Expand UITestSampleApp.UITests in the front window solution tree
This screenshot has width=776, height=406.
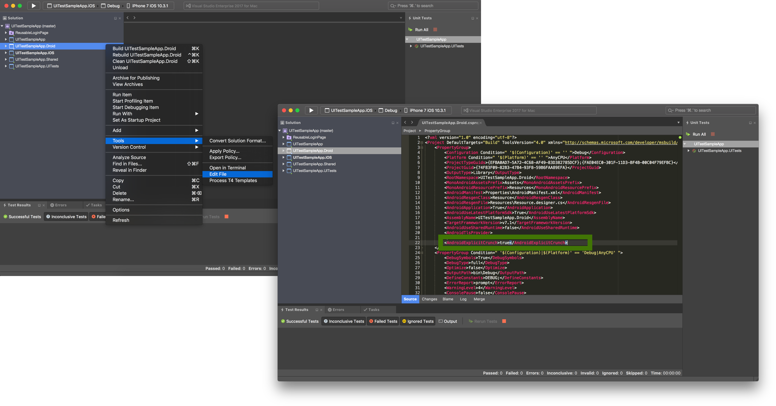[284, 171]
